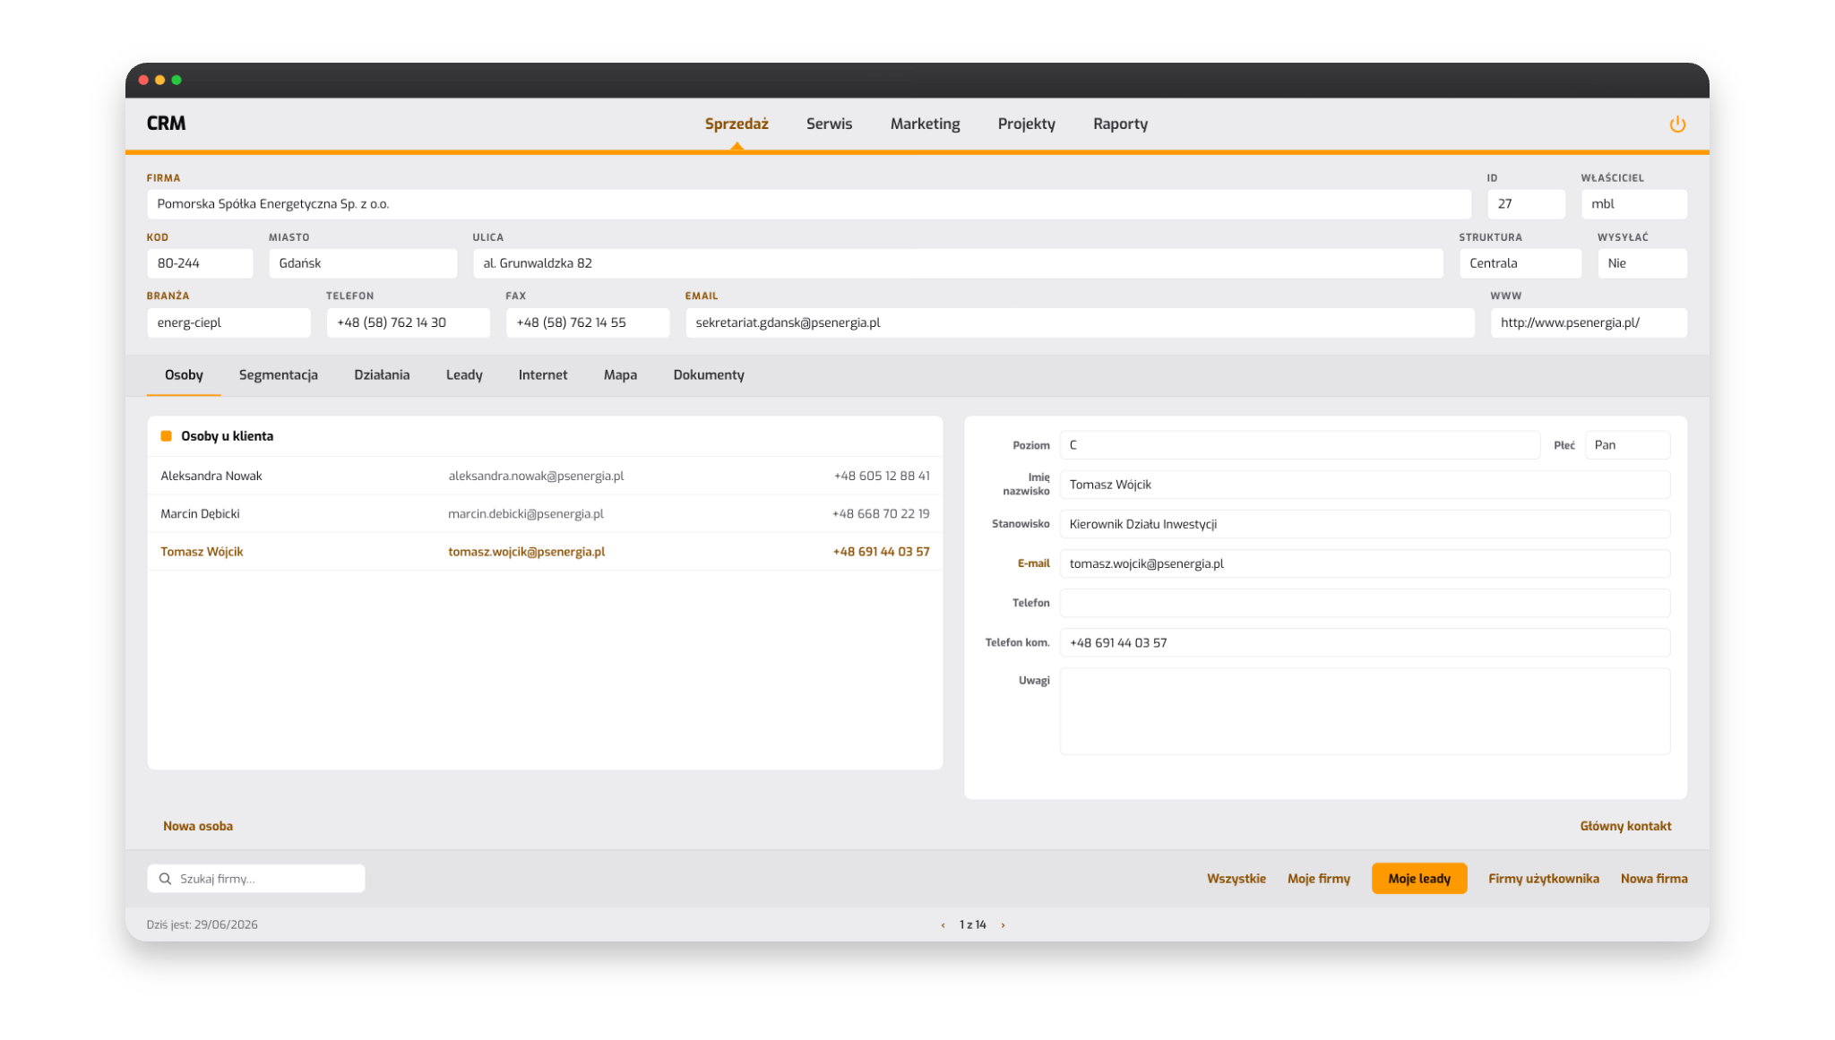Open the Sprzedaż menu
This screenshot has width=1835, height=1040.
click(737, 124)
